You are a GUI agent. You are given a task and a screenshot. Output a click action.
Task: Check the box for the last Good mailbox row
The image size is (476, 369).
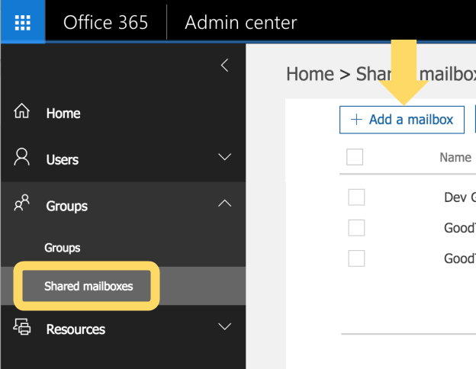(x=356, y=258)
